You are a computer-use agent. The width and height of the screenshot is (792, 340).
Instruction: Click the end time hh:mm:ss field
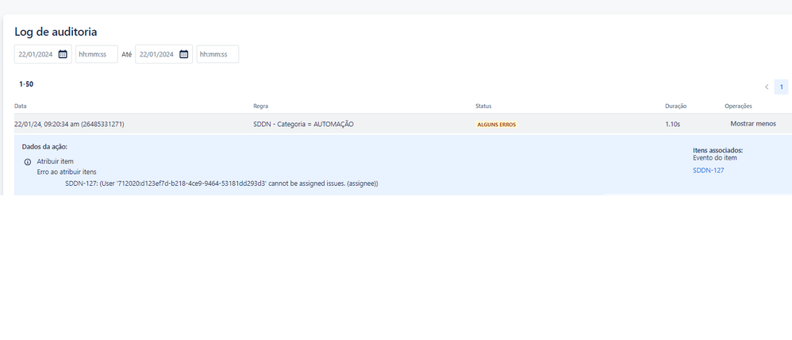click(x=217, y=54)
